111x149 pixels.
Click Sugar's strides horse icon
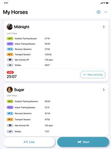point(10,132)
